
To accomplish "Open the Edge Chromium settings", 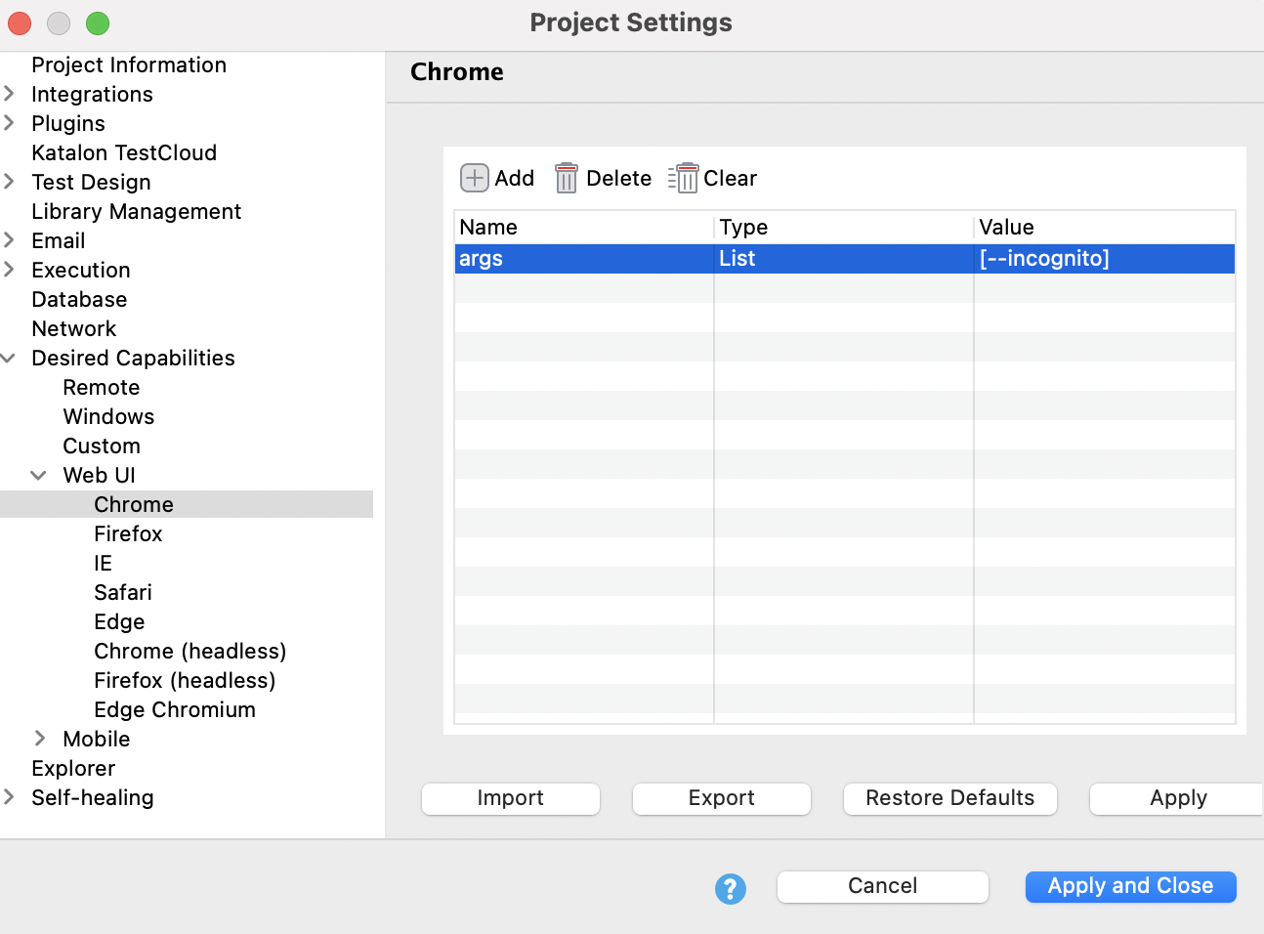I will pos(174,709).
